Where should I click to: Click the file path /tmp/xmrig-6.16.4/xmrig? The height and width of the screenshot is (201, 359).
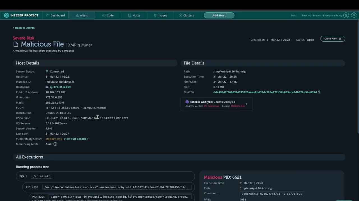[x=229, y=71]
